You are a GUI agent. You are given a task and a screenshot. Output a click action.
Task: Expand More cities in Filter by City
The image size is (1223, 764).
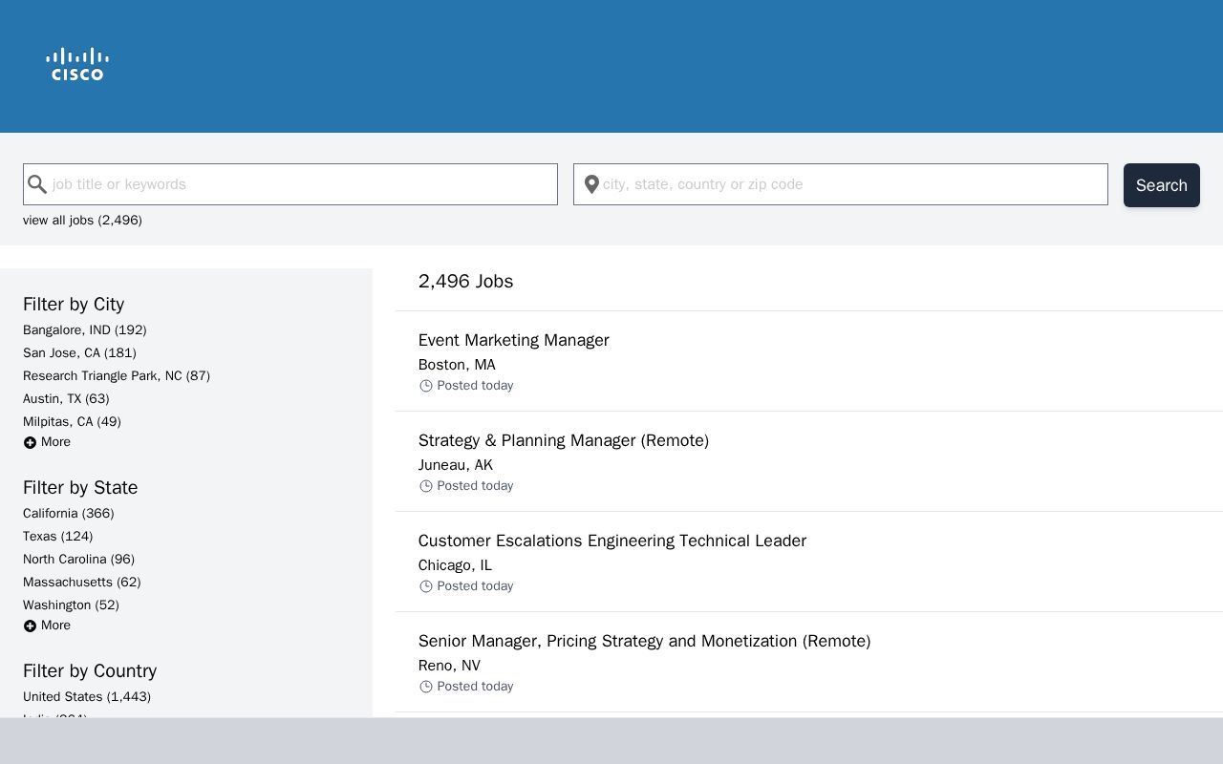click(x=47, y=442)
